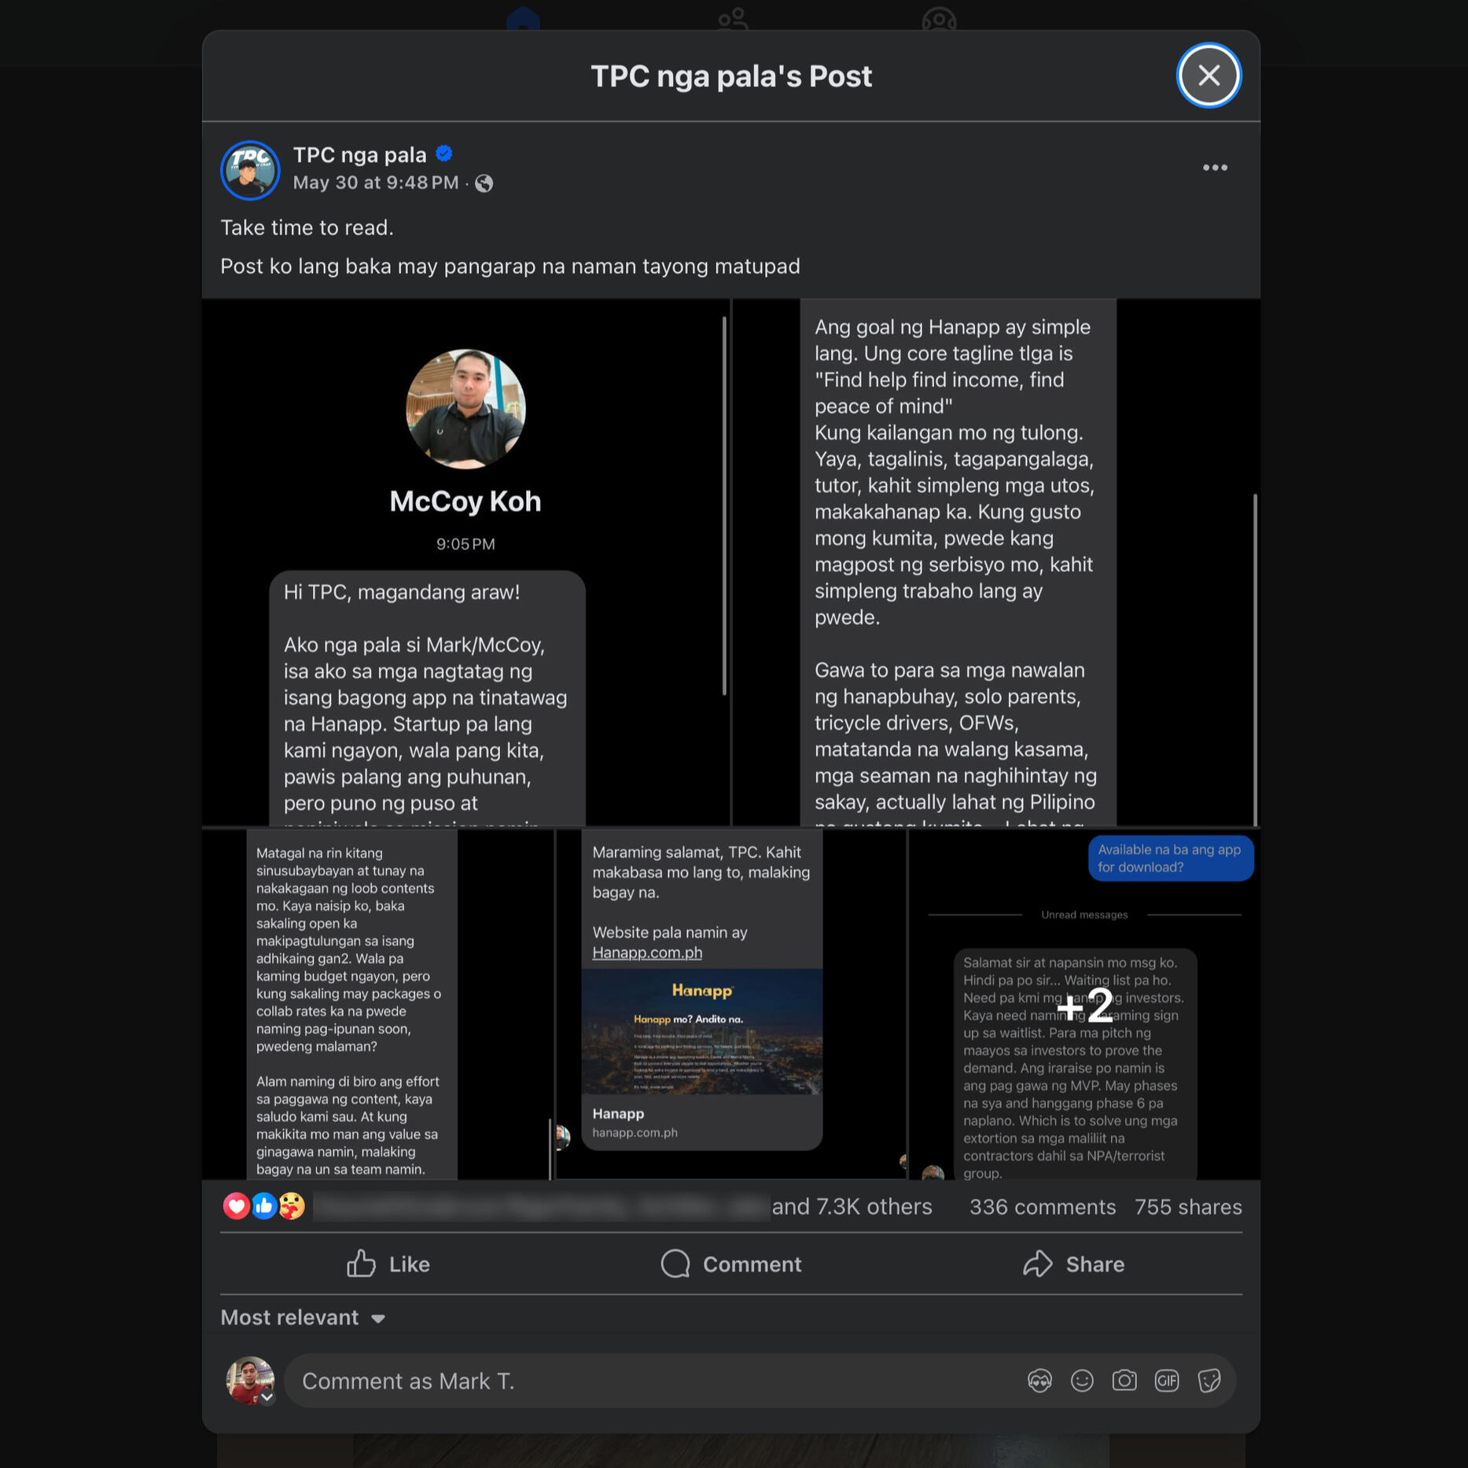Open the three-dots post options menu
Viewport: 1468px width, 1468px height.
tap(1215, 167)
